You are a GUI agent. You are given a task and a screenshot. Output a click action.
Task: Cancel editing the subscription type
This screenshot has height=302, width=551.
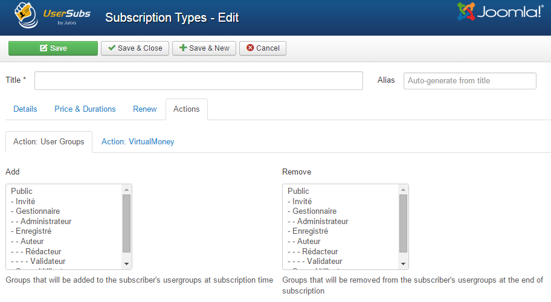click(263, 48)
